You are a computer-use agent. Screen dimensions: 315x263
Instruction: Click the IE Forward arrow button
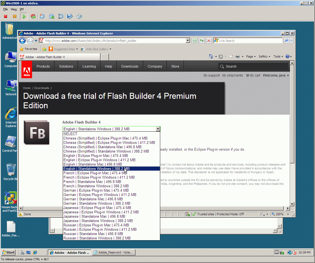[x=30, y=41]
